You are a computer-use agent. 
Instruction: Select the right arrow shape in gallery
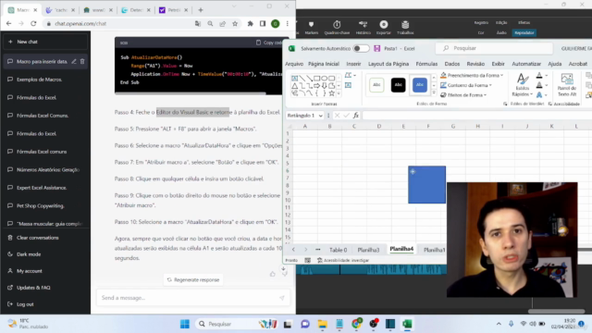316,86
